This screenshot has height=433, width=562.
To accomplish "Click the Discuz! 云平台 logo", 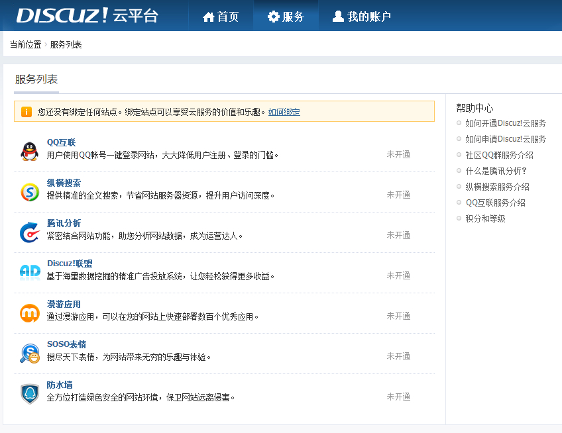I will point(87,16).
